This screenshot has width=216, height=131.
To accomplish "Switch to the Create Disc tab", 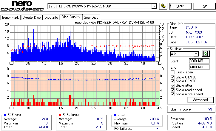I will coord(32,18).
